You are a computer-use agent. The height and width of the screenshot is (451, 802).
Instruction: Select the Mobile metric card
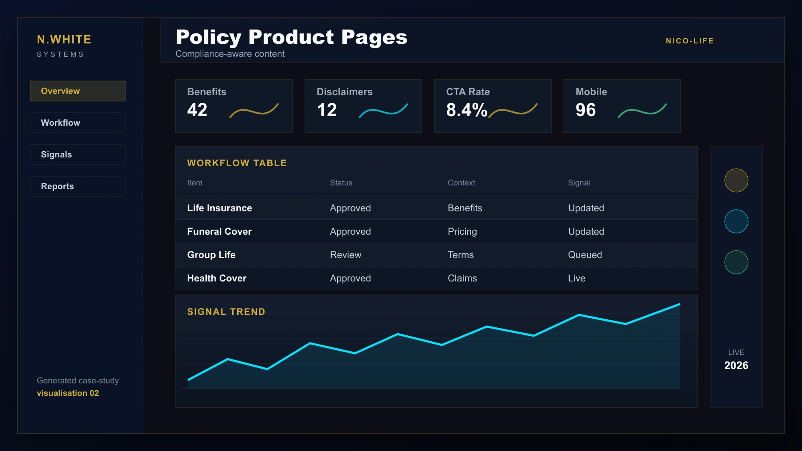coord(622,106)
